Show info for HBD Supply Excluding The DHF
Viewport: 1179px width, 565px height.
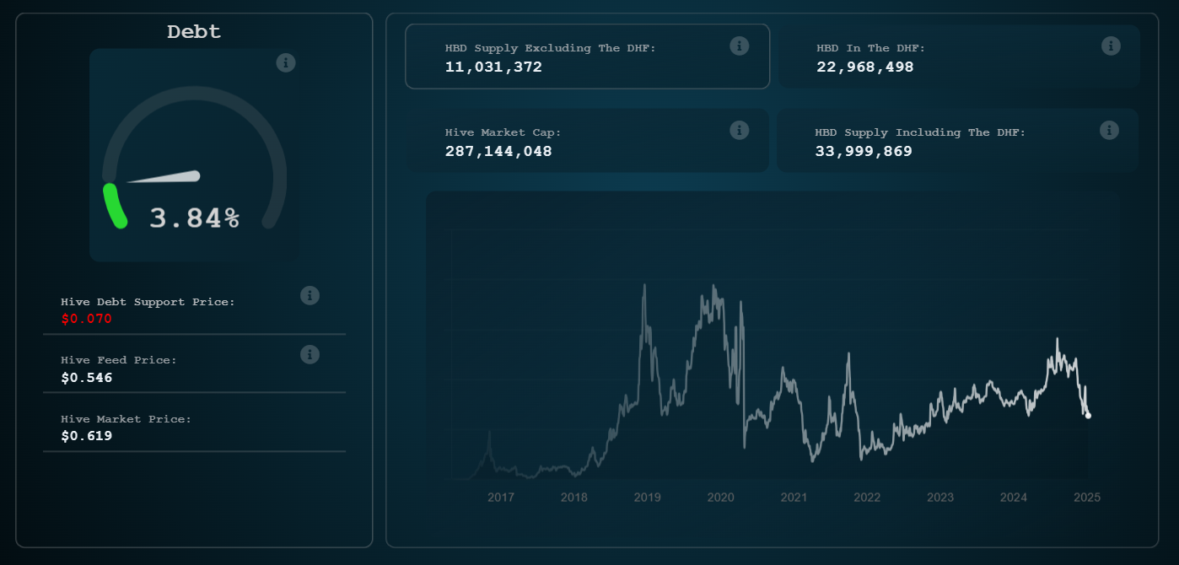coord(740,46)
